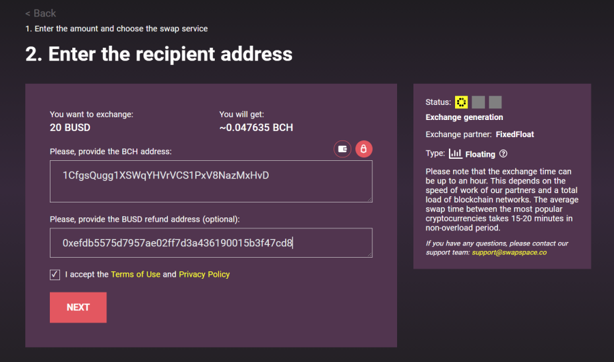Open the Floating type help question mark

tap(503, 154)
